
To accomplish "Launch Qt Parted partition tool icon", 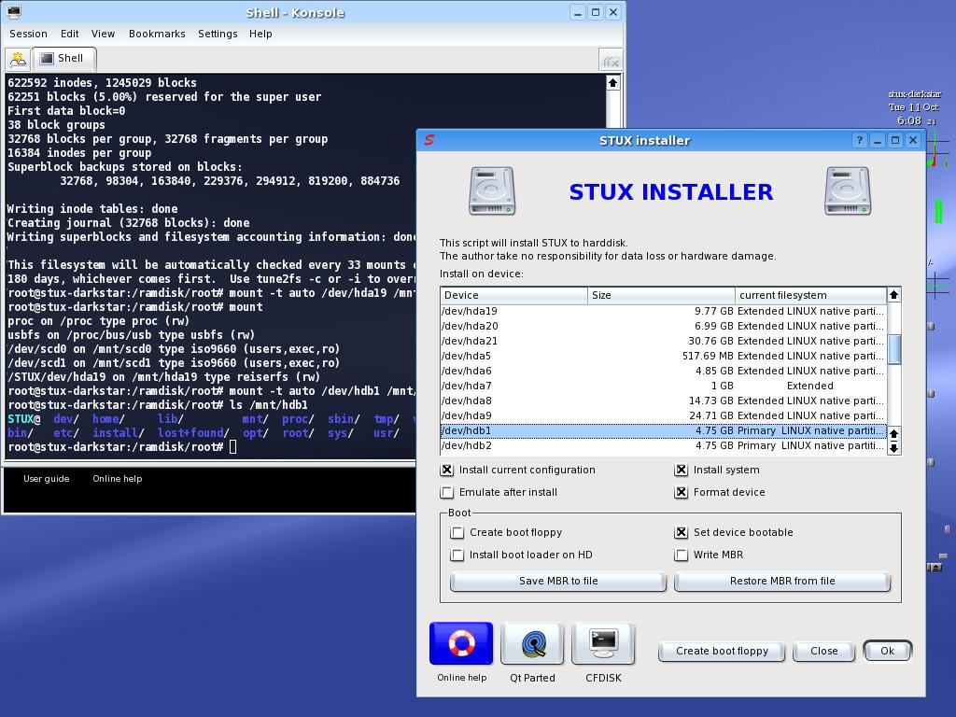I will tap(532, 643).
